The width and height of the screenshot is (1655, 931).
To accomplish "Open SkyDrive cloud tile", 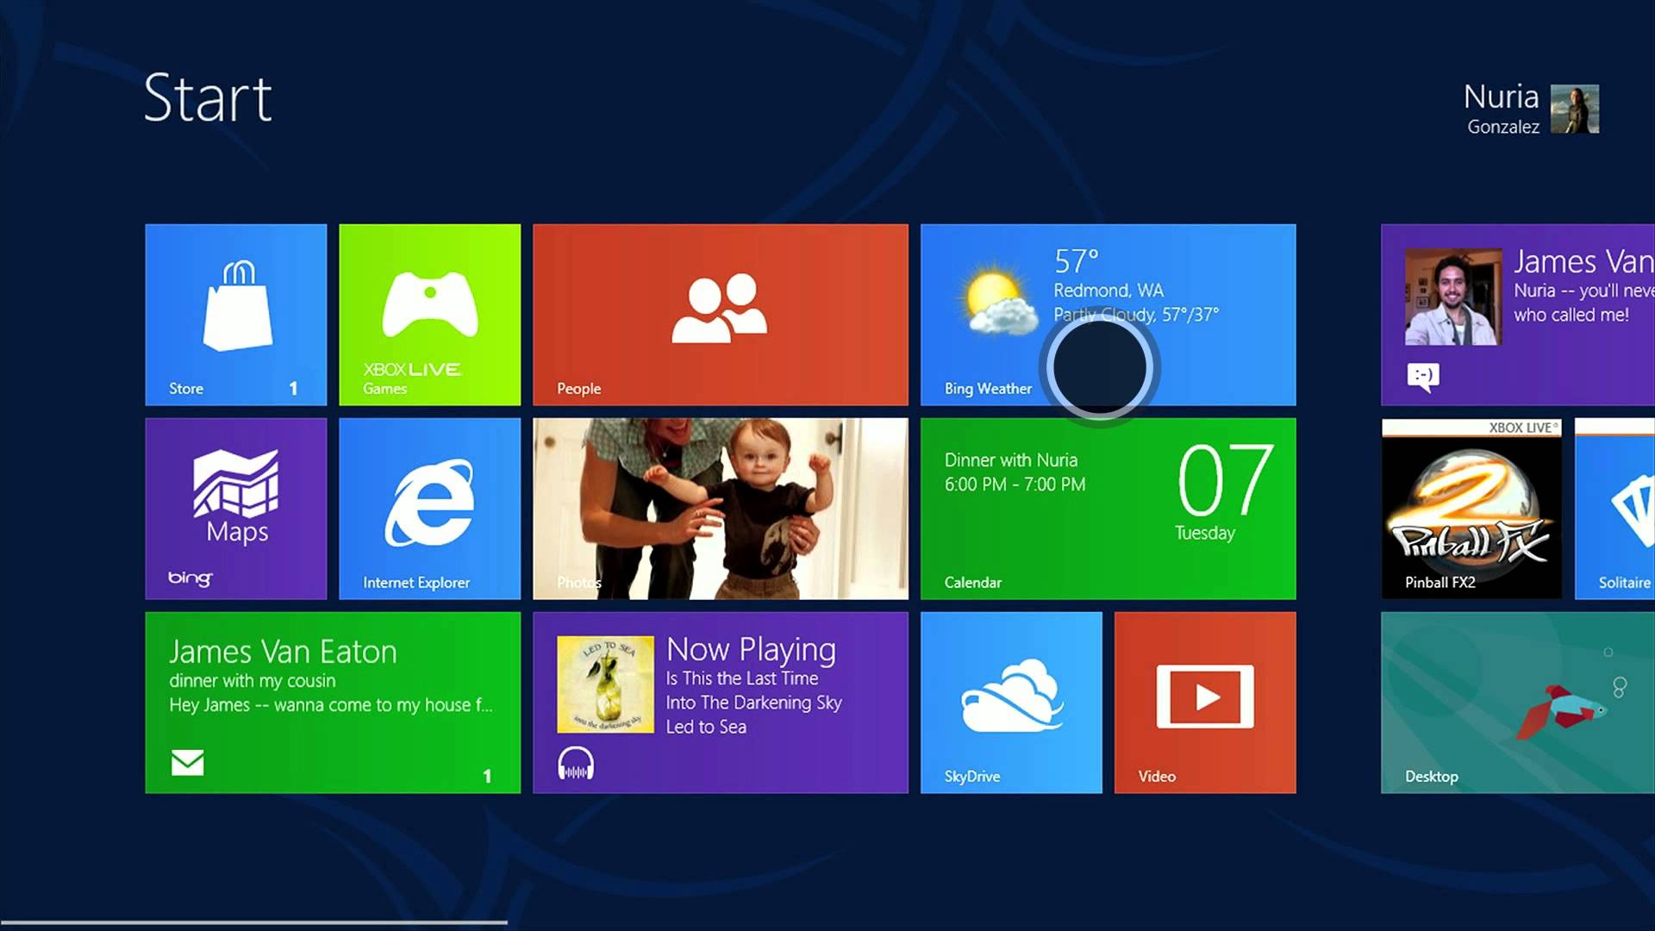I will coord(1010,703).
